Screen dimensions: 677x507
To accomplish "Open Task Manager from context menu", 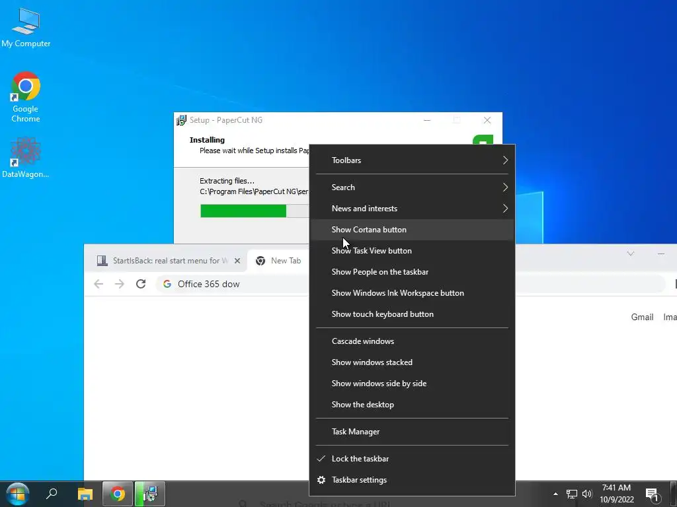I will click(413, 432).
